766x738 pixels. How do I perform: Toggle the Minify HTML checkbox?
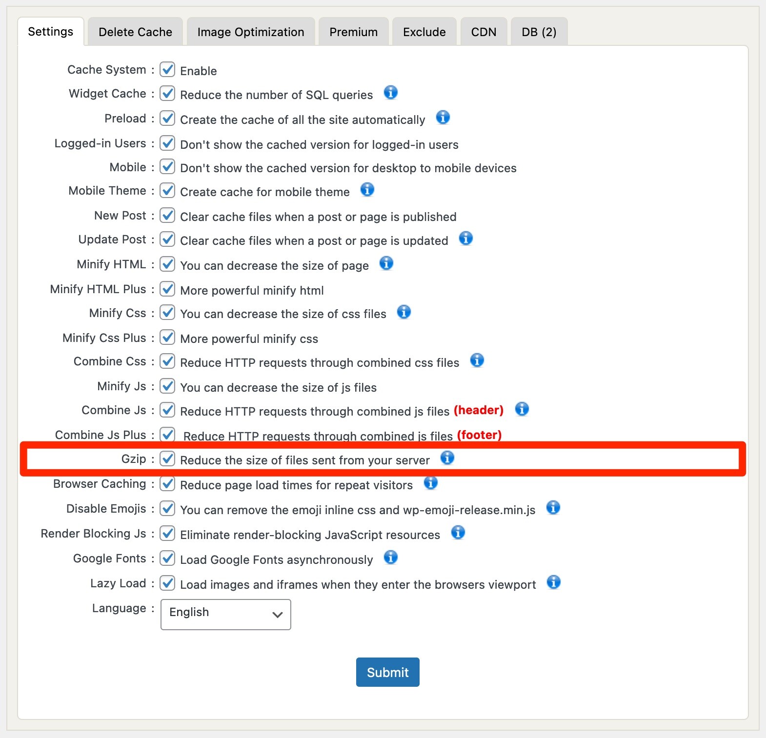(x=167, y=264)
